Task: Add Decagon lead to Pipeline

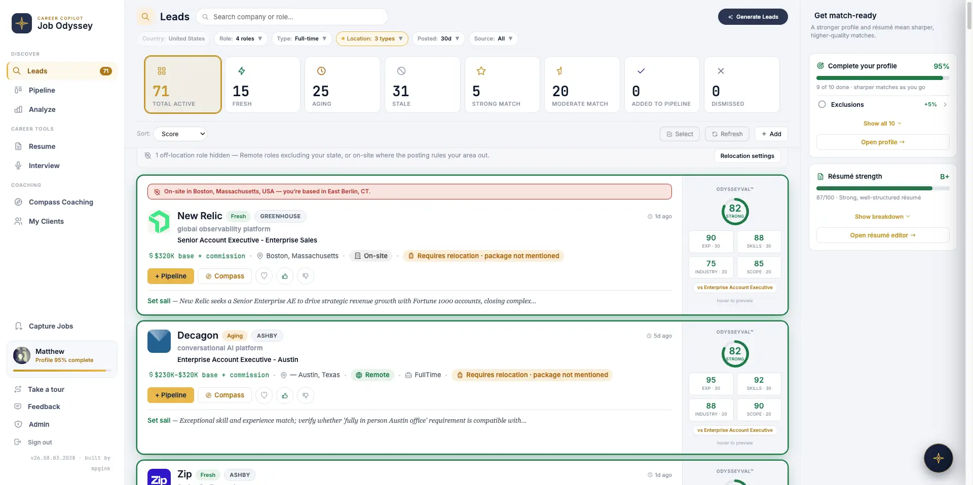Action: click(x=171, y=395)
